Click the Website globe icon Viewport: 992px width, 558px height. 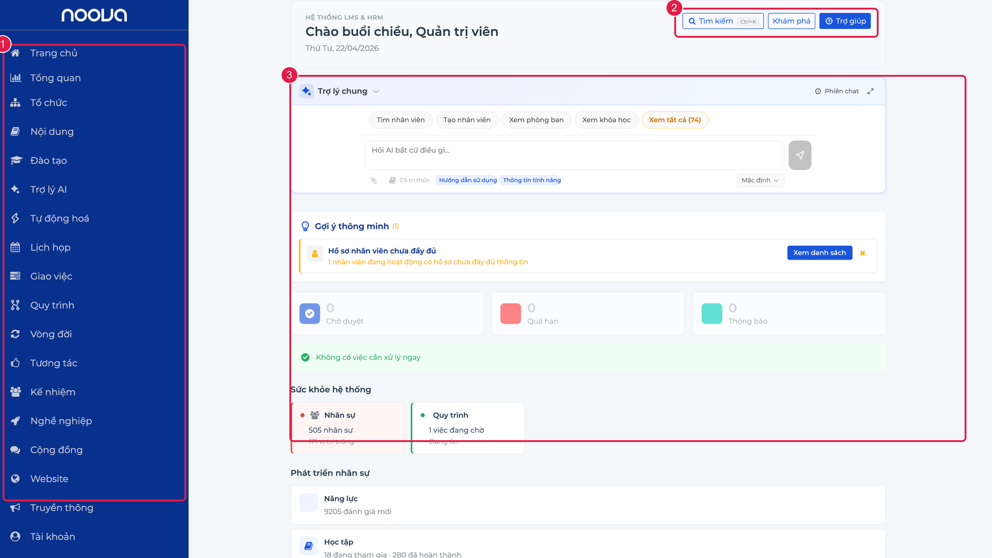pyautogui.click(x=15, y=479)
